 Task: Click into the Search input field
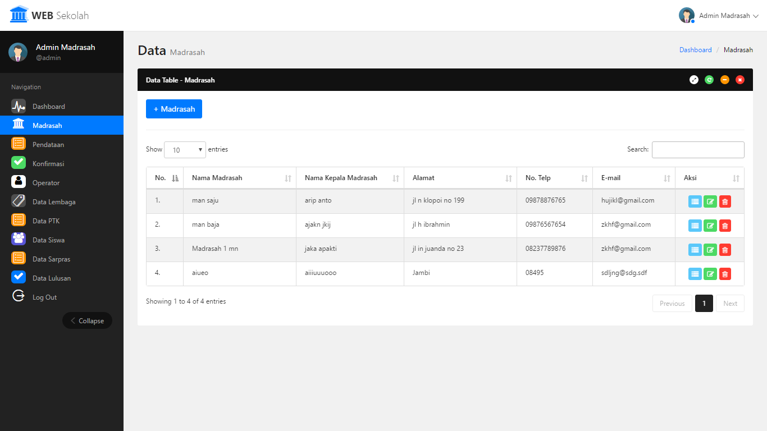(x=697, y=150)
